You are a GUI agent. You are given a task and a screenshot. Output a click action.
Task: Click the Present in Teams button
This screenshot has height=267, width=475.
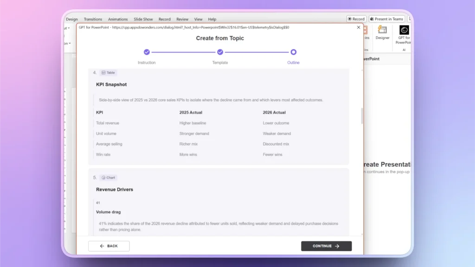(386, 19)
